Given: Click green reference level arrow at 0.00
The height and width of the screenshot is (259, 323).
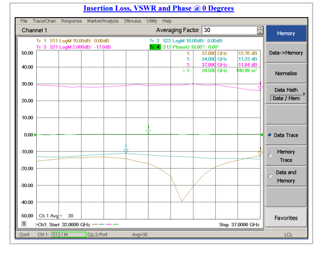Looking at the screenshot, I should (35, 134).
